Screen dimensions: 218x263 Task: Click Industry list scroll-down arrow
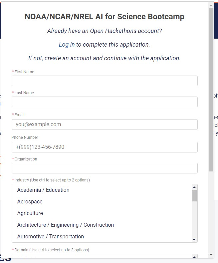(x=194, y=239)
